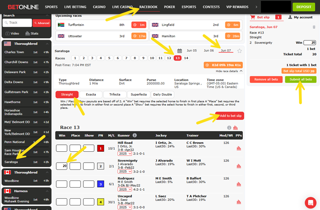Go to Live Betting section
Screen dimensions: 320x210
click(75, 7)
